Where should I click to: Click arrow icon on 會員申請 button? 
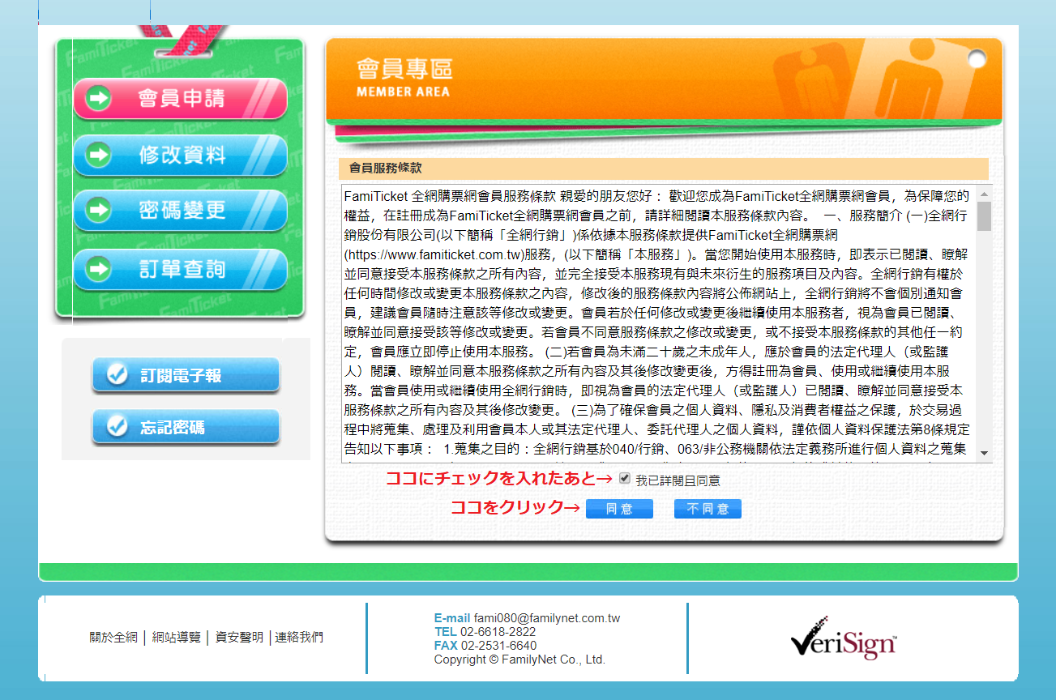click(x=99, y=99)
